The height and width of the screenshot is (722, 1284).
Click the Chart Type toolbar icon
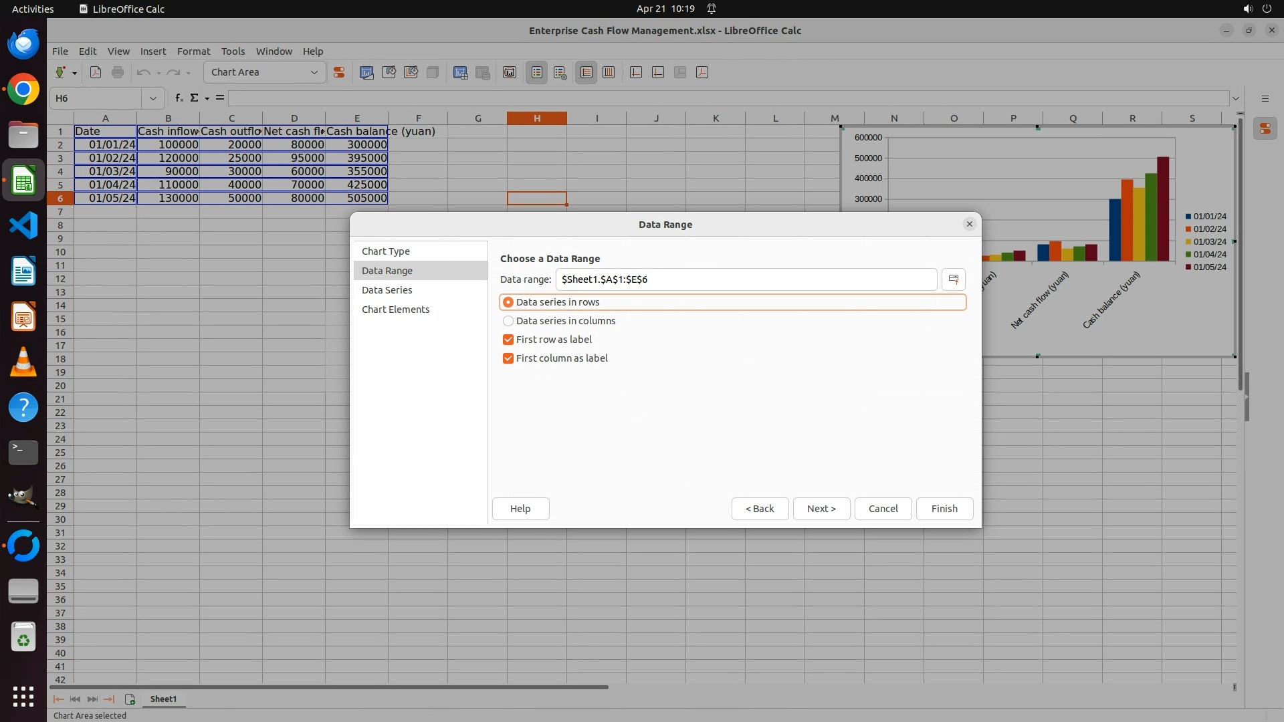[366, 72]
